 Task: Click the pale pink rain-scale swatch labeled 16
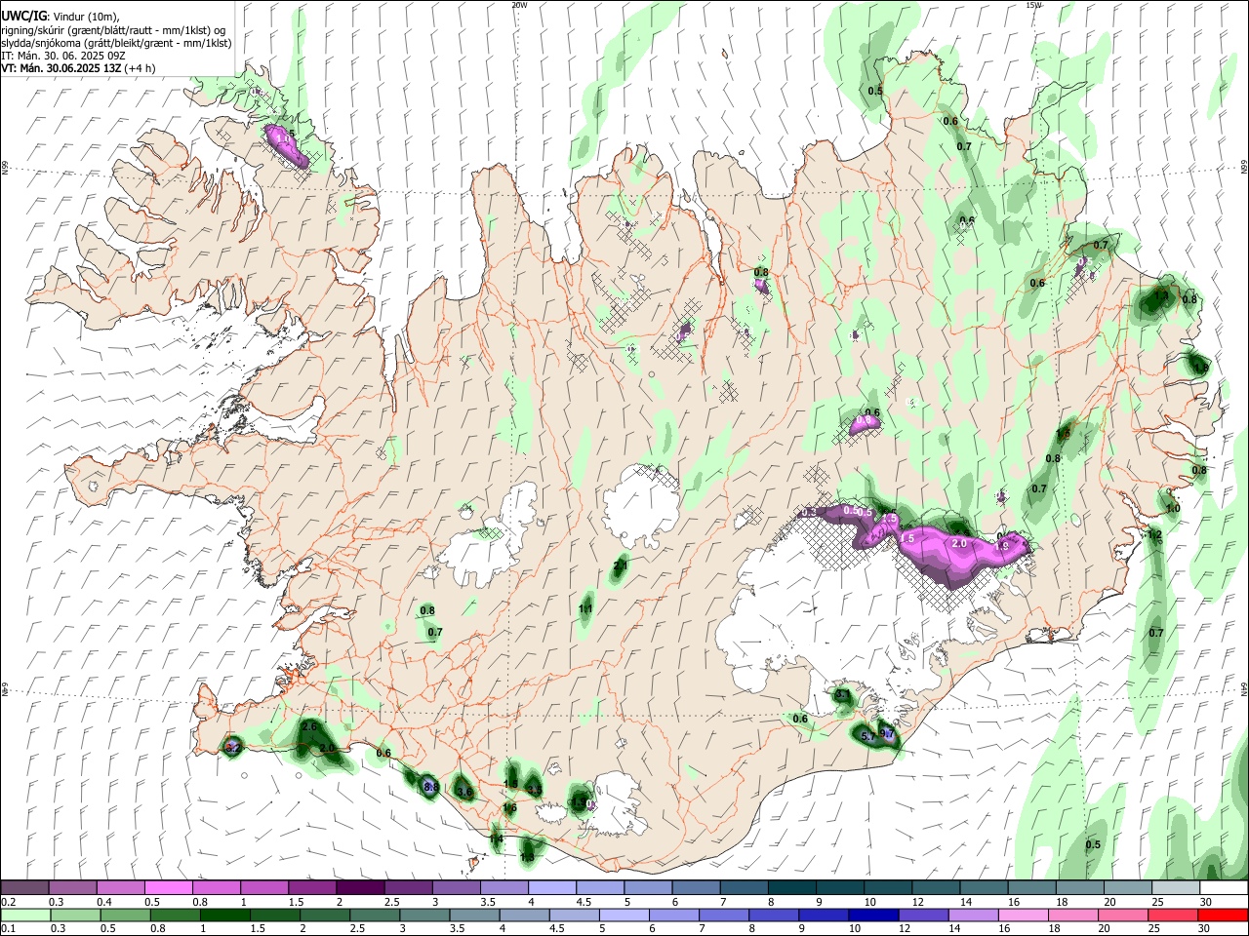pyautogui.click(x=1022, y=915)
